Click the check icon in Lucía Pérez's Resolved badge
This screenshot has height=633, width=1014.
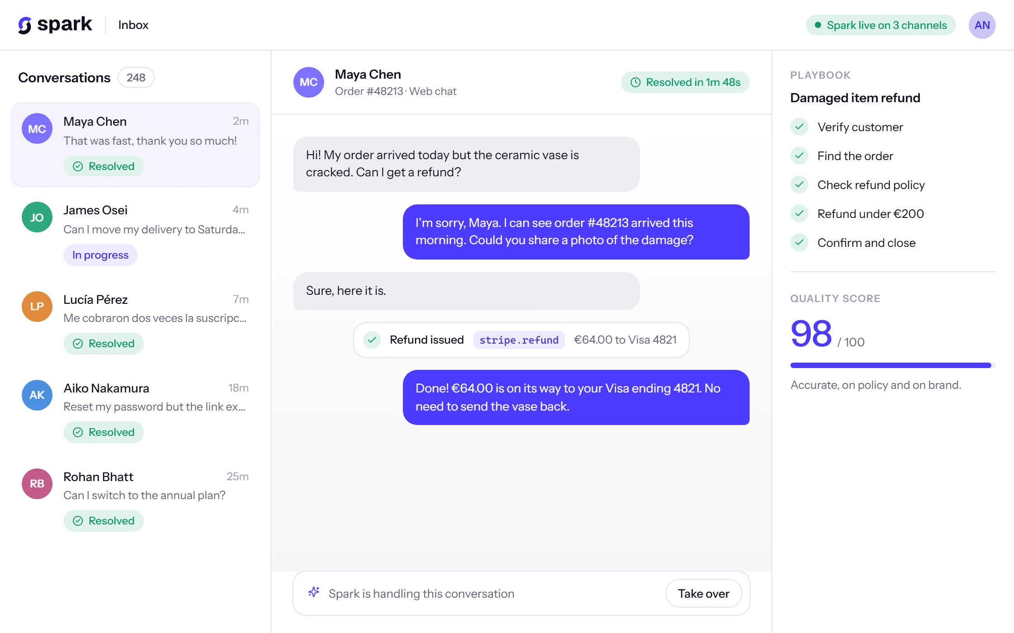[x=78, y=344]
